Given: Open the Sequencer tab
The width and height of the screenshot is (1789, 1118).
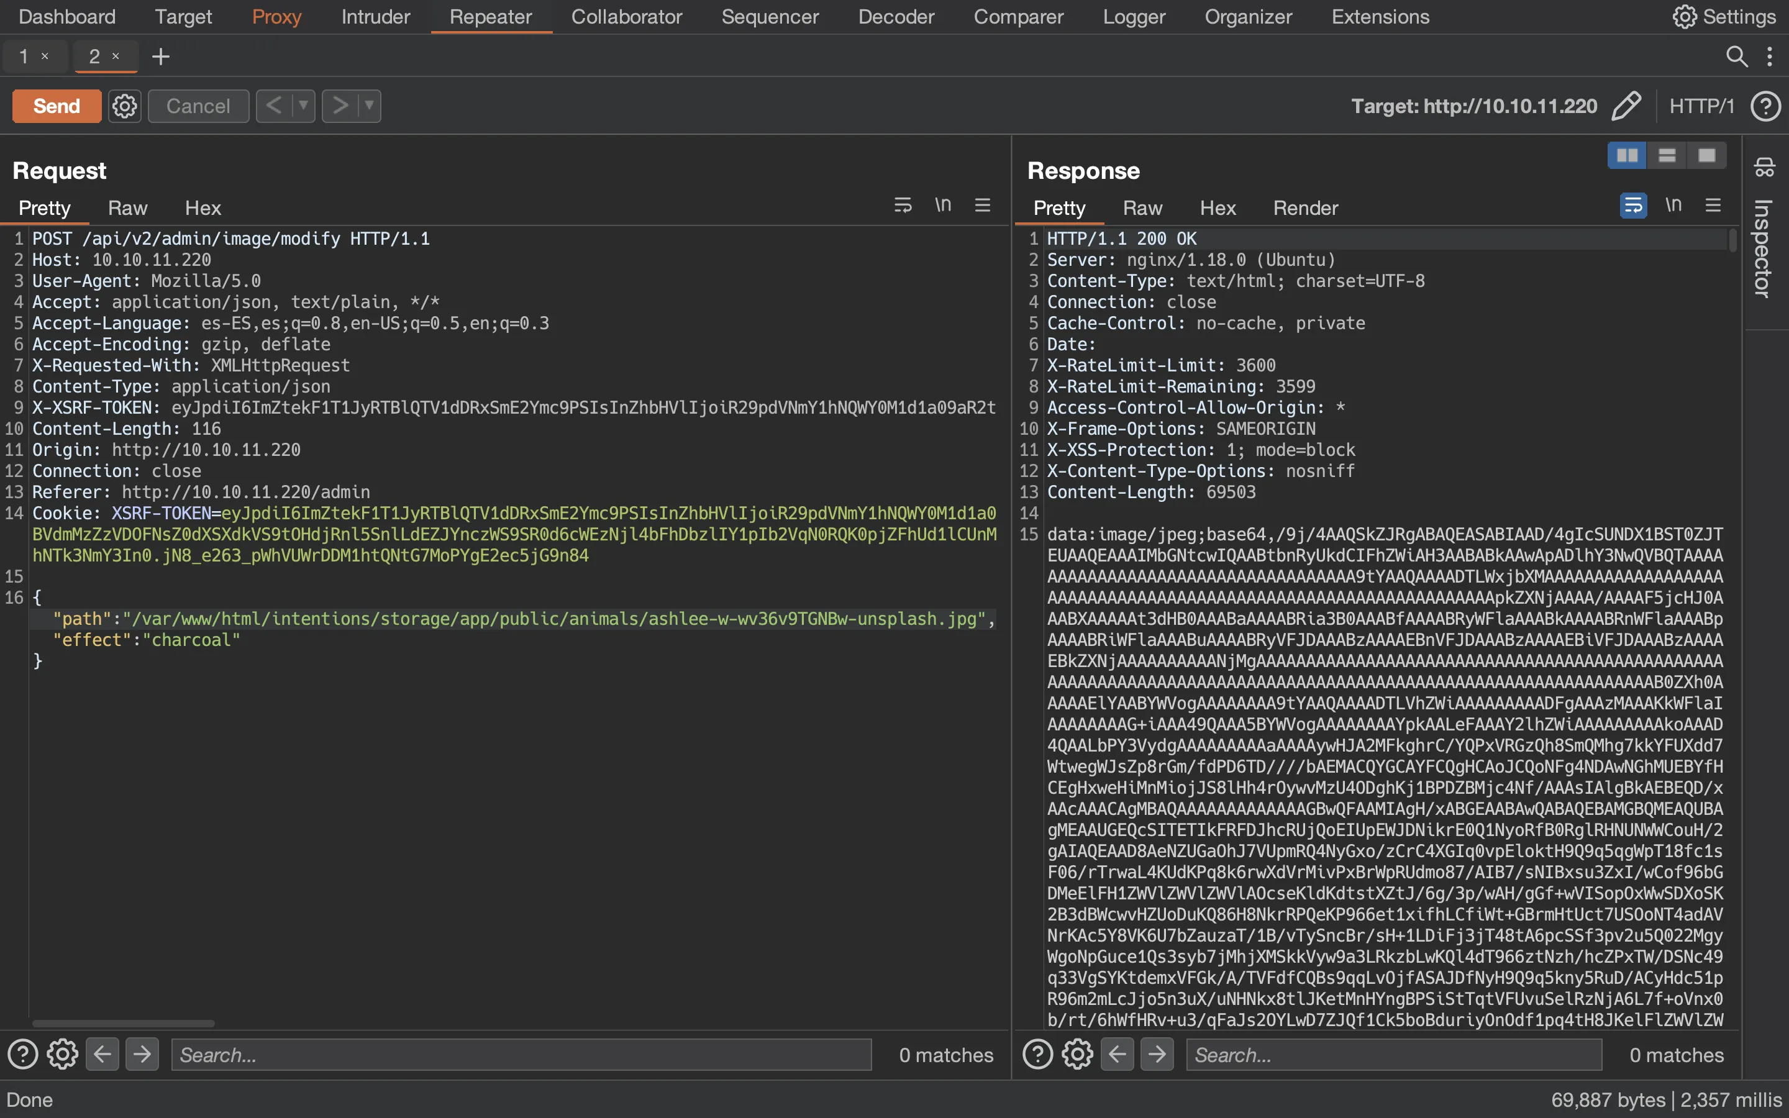Looking at the screenshot, I should click(x=770, y=16).
